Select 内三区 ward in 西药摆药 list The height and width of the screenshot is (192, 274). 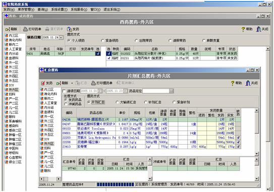coord(12,35)
